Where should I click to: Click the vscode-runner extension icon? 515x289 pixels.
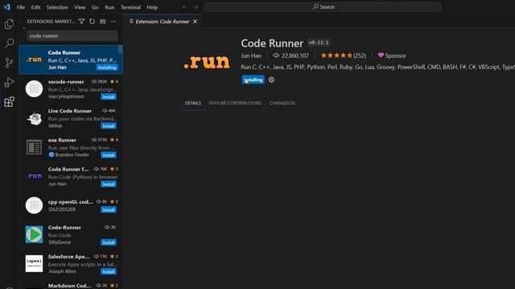coord(34,89)
